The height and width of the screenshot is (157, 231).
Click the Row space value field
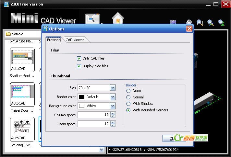coord(94,124)
